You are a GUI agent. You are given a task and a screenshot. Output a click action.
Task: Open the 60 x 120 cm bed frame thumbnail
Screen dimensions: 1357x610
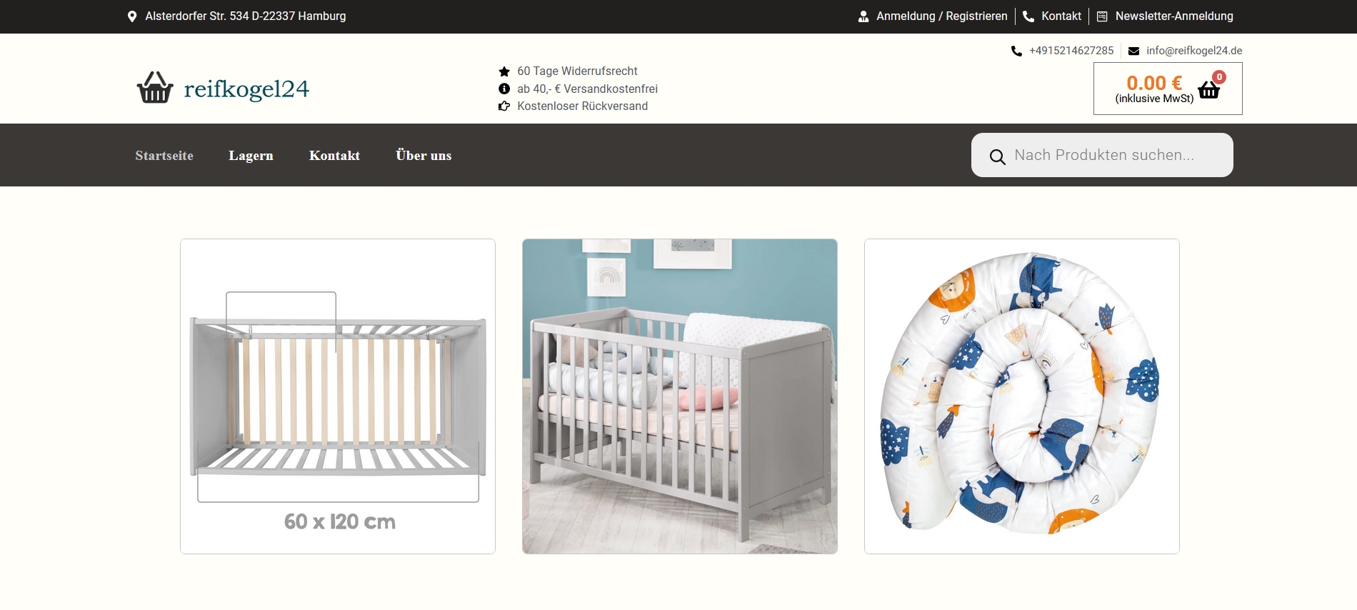(338, 396)
